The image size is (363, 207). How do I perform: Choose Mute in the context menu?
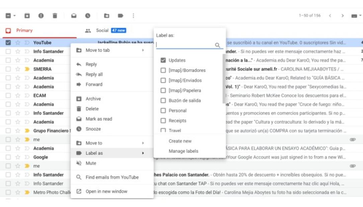pos(112,163)
